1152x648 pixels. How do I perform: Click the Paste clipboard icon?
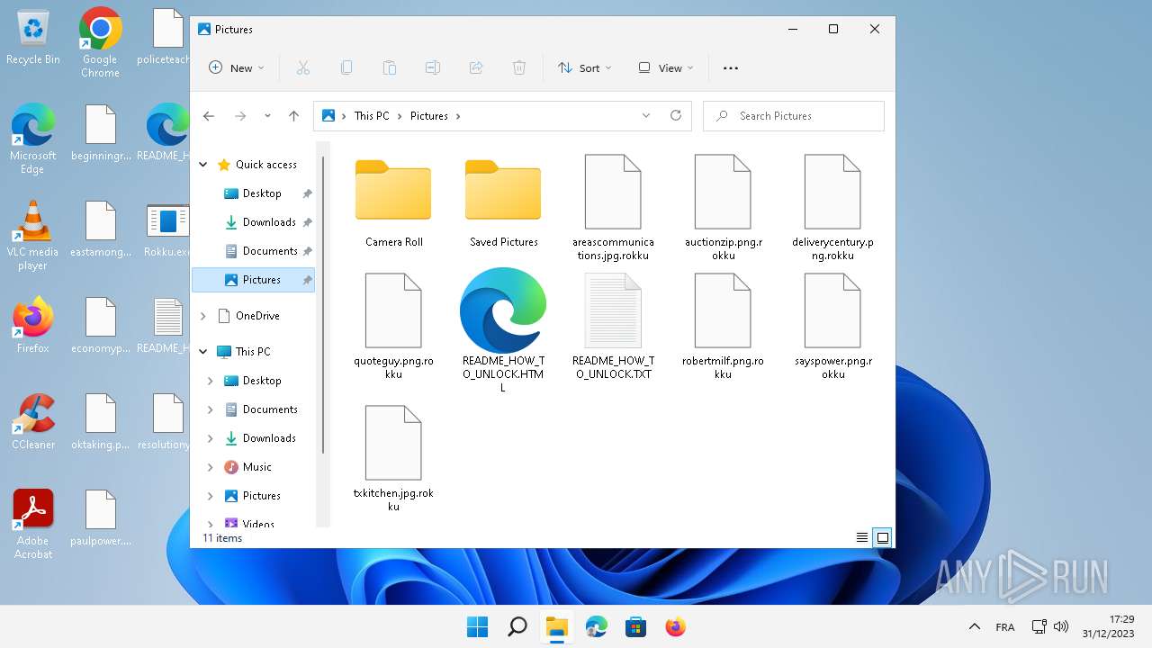pos(390,67)
